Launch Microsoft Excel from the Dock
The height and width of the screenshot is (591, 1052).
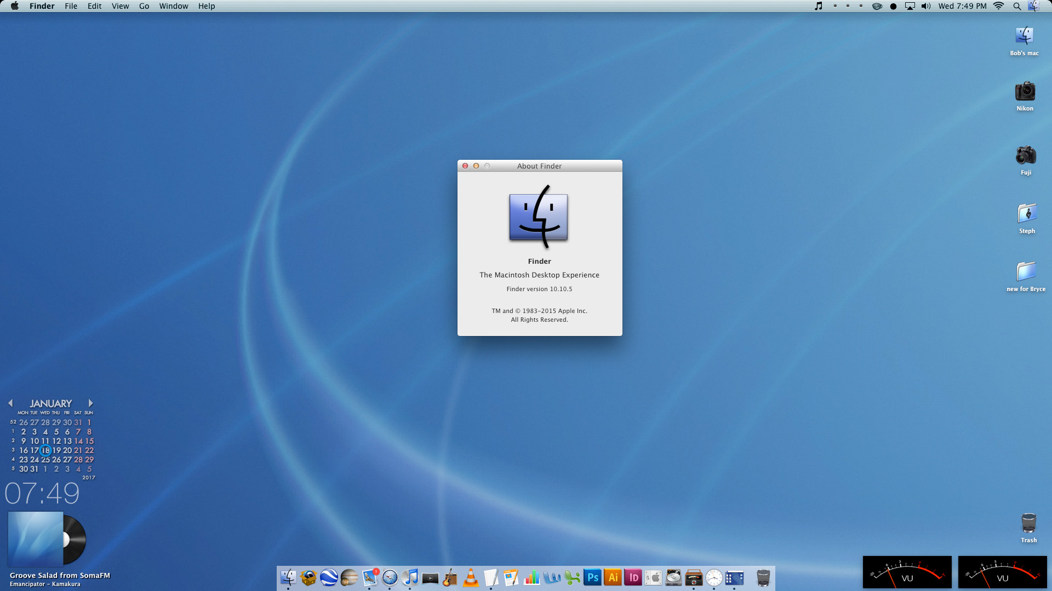[572, 578]
